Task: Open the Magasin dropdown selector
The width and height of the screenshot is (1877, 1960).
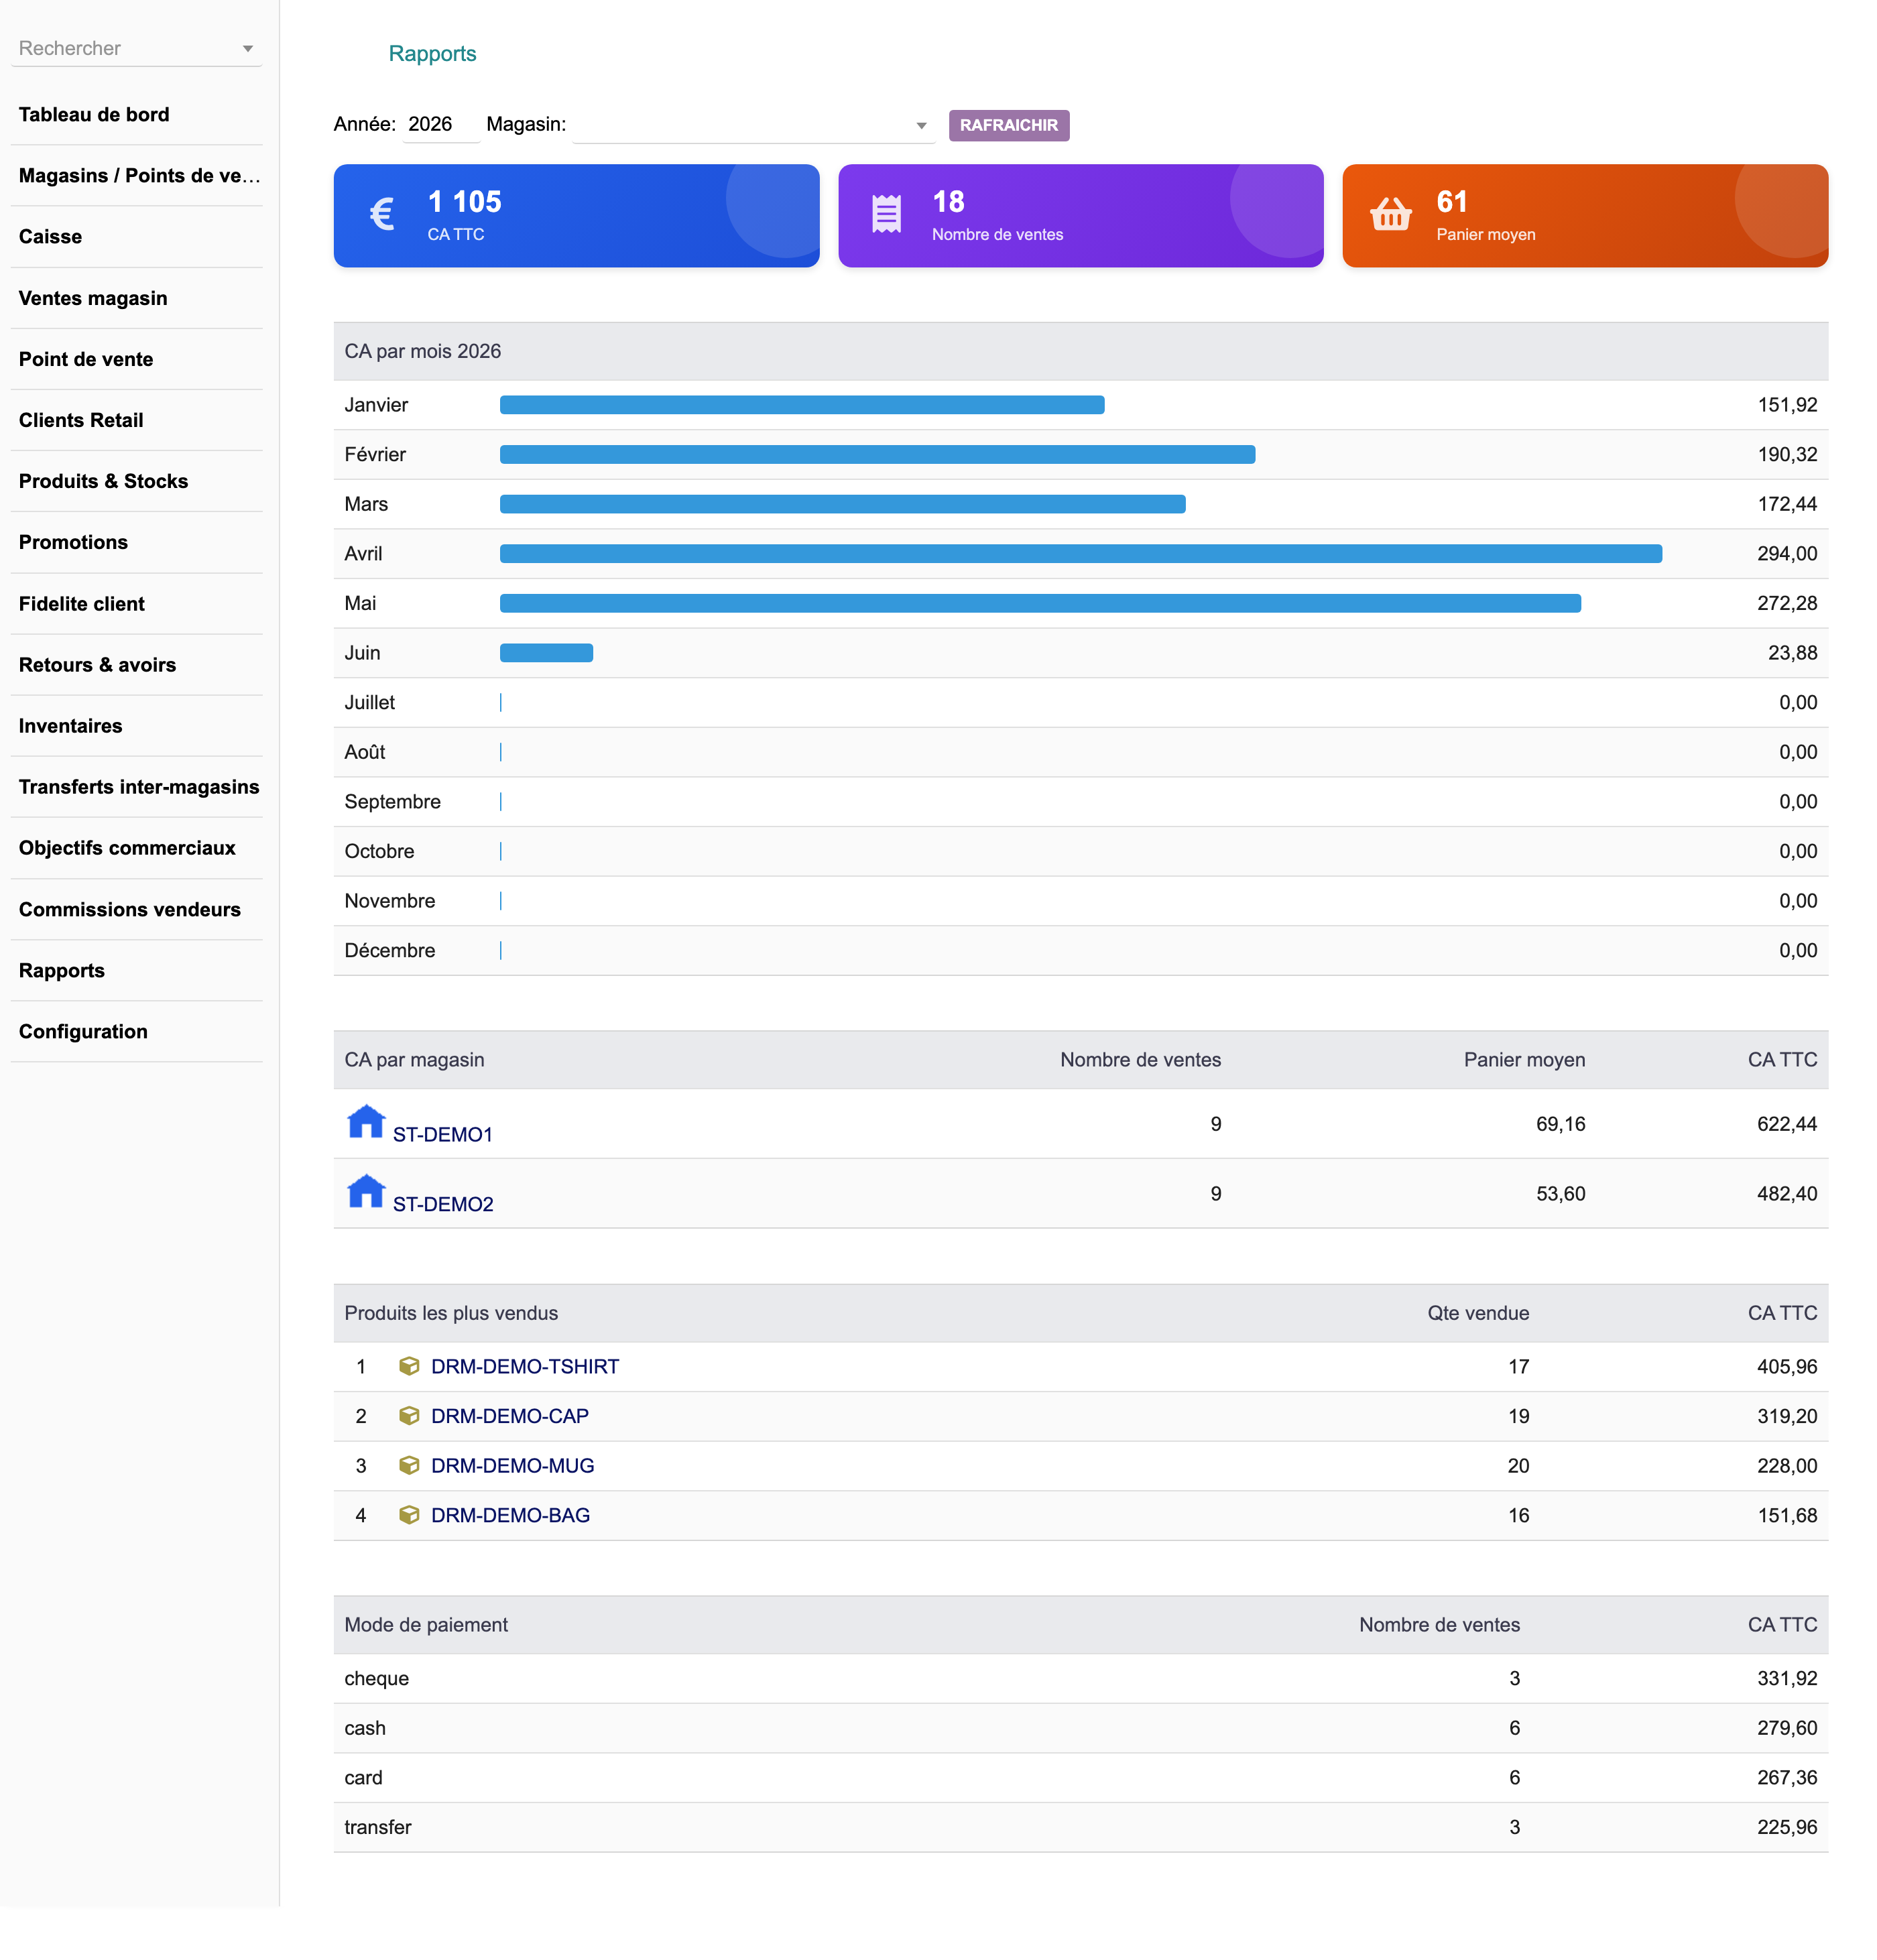Action: point(753,125)
